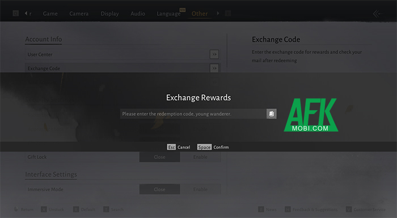Open the Audio settings tab
Screen dimensions: 397x218
tap(138, 14)
